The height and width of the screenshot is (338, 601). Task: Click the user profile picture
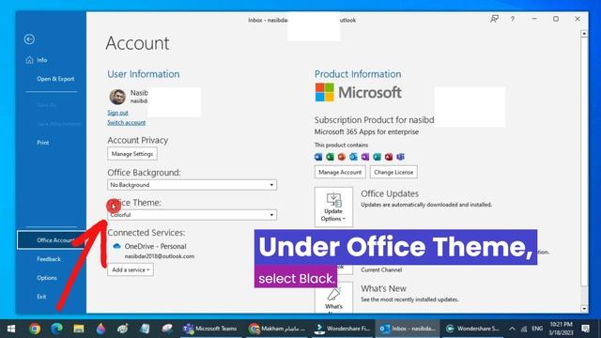[117, 97]
